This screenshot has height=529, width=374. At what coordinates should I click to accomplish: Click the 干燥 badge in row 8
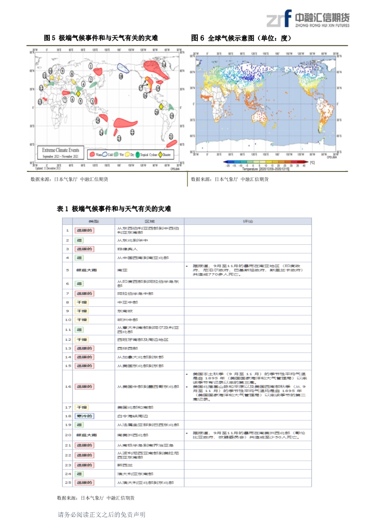coord(82,302)
